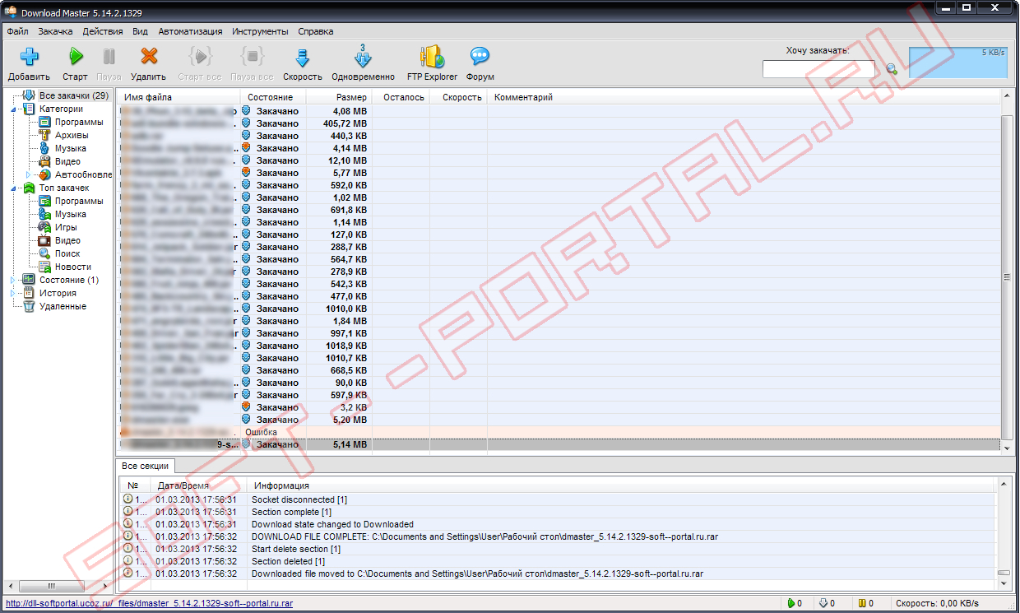Open the Инструменты menu

click(260, 31)
